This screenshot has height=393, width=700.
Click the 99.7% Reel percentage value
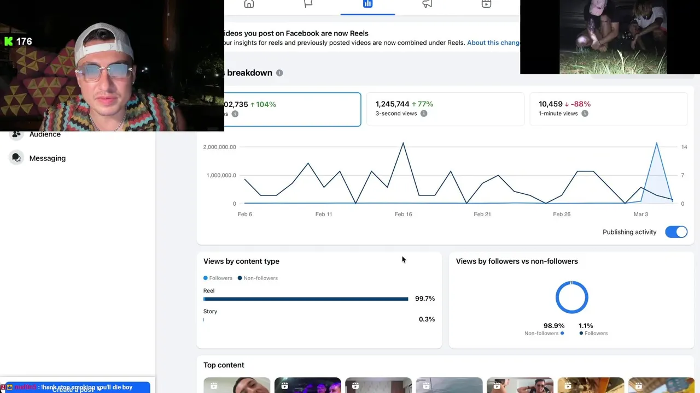point(425,299)
